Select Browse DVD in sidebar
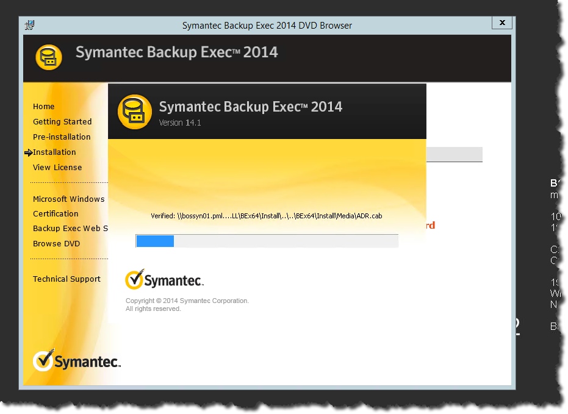Image resolution: width=568 pixels, height=414 pixels. point(56,243)
